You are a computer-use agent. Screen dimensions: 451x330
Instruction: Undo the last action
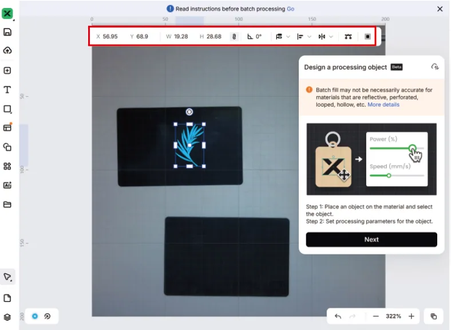[x=338, y=316]
